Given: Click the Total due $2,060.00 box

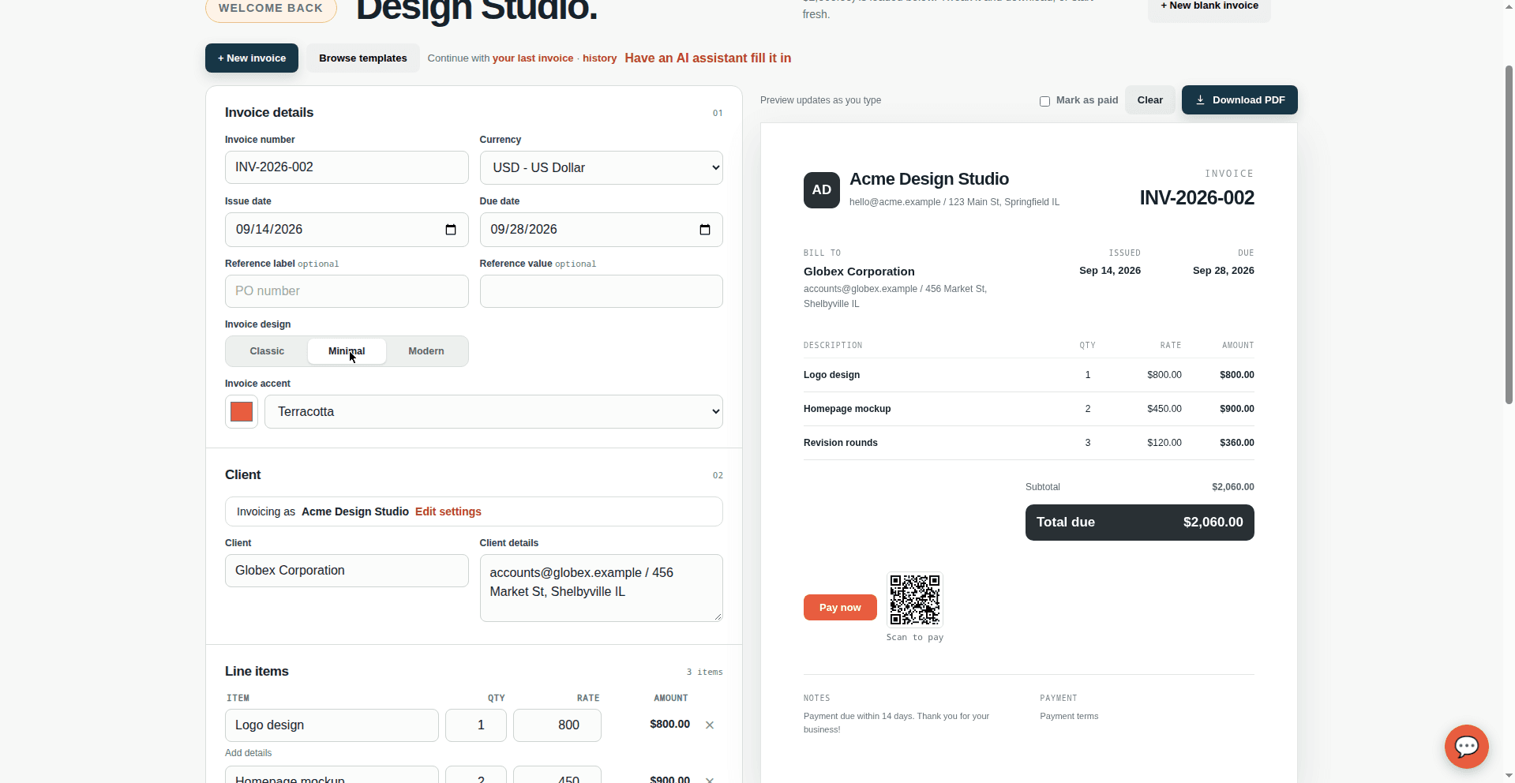Looking at the screenshot, I should pos(1139,523).
